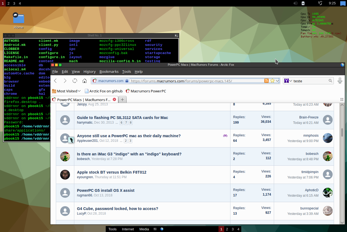This screenshot has height=232, width=347.
Task: Go to page 8 of SIL3112 thread
Action: [x=131, y=123]
